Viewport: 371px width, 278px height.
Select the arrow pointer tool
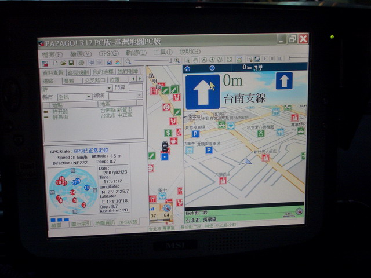tap(187, 60)
